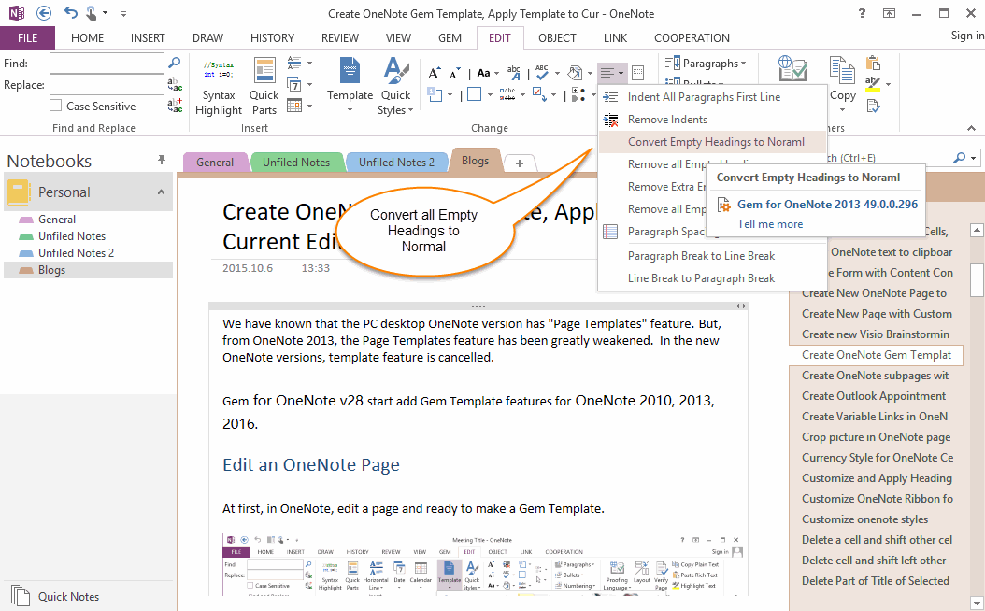Click the search magnifier in search box
985x611 pixels.
(959, 158)
